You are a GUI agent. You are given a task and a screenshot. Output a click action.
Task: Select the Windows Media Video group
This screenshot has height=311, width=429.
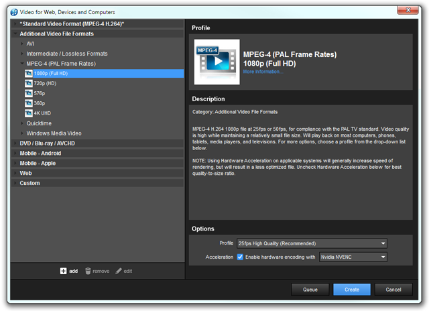[54, 133]
